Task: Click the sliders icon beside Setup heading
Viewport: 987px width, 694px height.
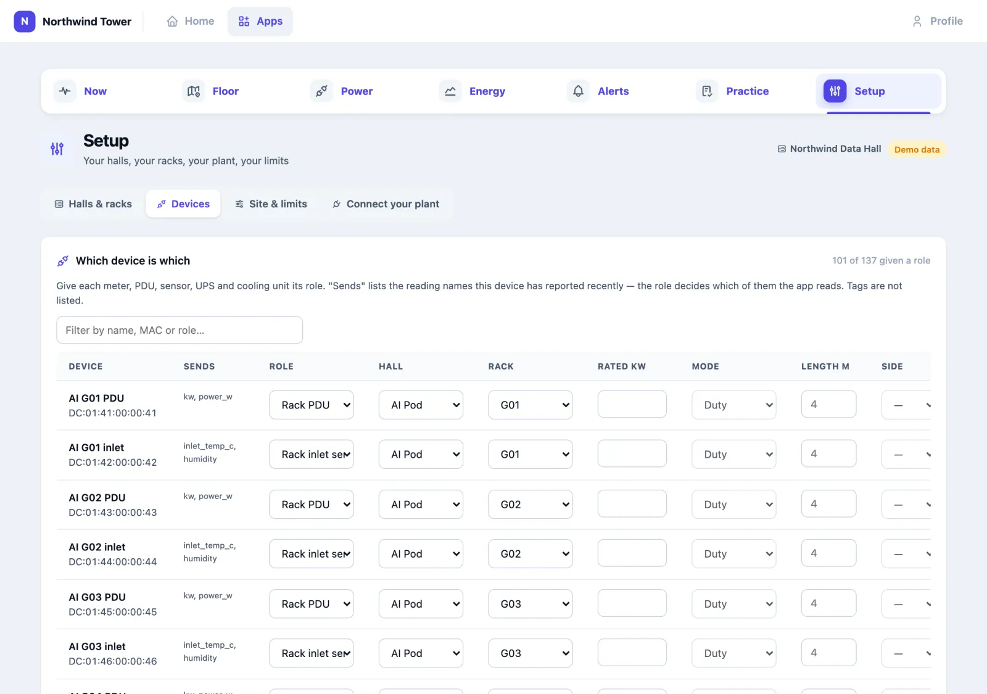Action: coord(57,149)
